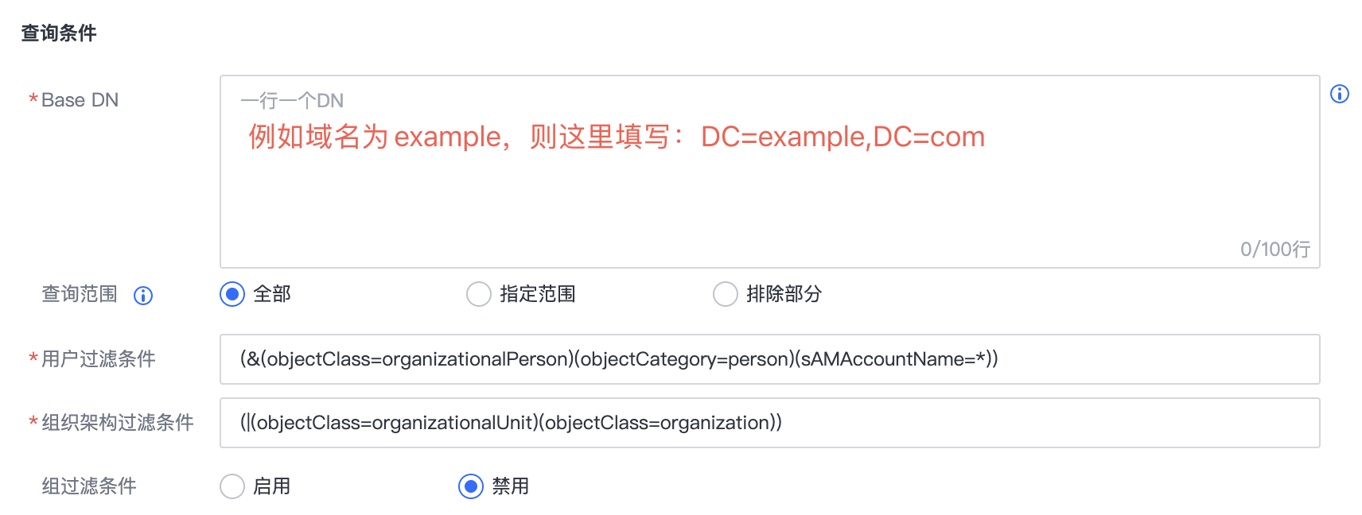Click the 0/100行 line counter

pos(1275,250)
